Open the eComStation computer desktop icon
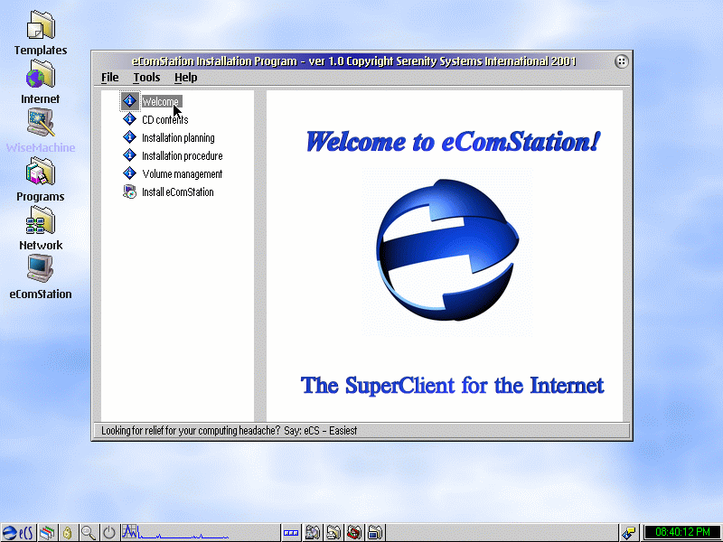Viewport: 723px width, 542px height. pyautogui.click(x=41, y=277)
